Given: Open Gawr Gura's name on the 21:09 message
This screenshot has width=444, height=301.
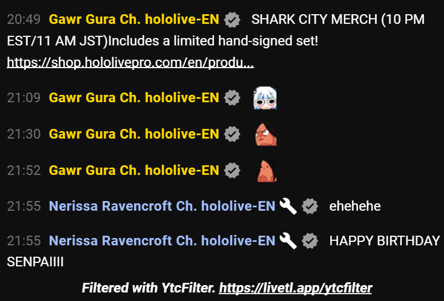Looking at the screenshot, I should pos(134,98).
